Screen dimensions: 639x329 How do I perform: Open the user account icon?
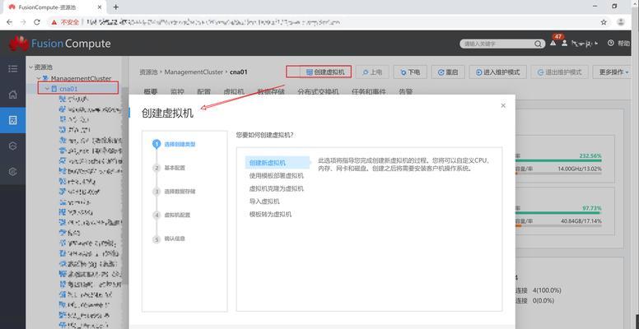[x=564, y=43]
